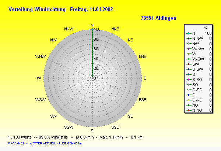Click the percent header in legend box

[x=206, y=28]
